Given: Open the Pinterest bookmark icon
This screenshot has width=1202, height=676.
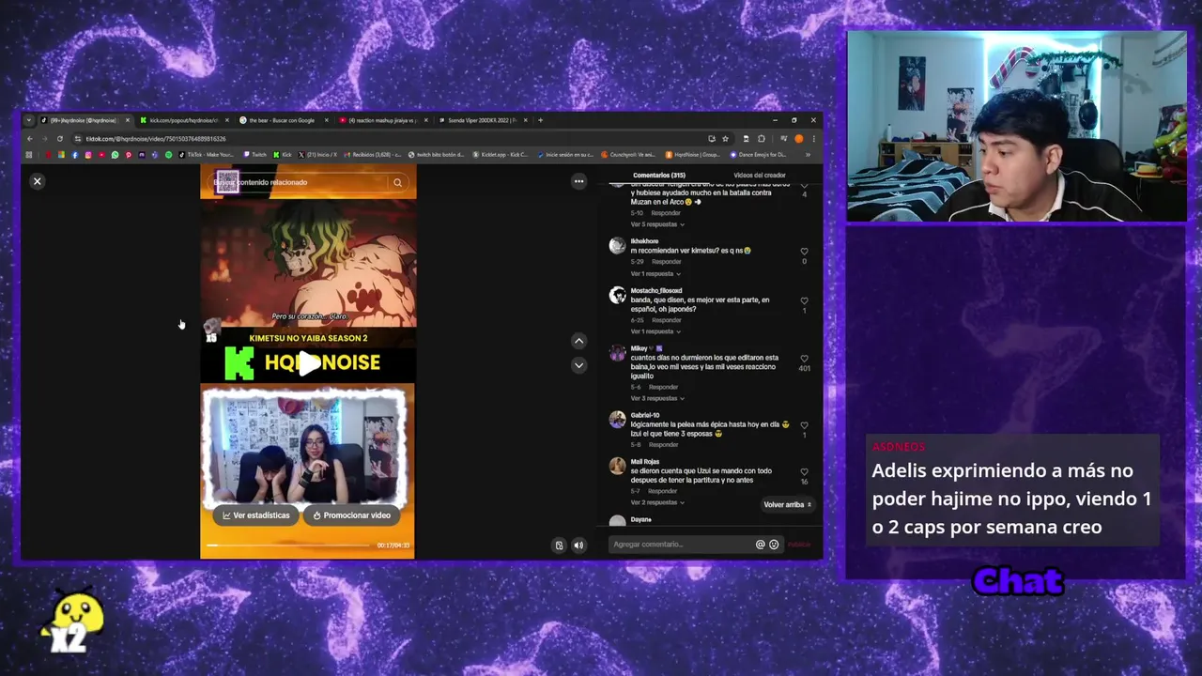Looking at the screenshot, I should (x=129, y=155).
